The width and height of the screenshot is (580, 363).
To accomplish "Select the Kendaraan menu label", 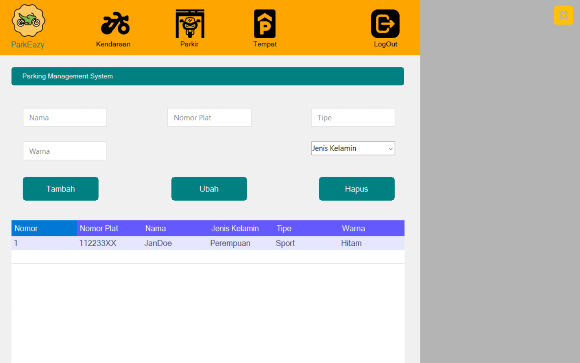I will (x=113, y=44).
